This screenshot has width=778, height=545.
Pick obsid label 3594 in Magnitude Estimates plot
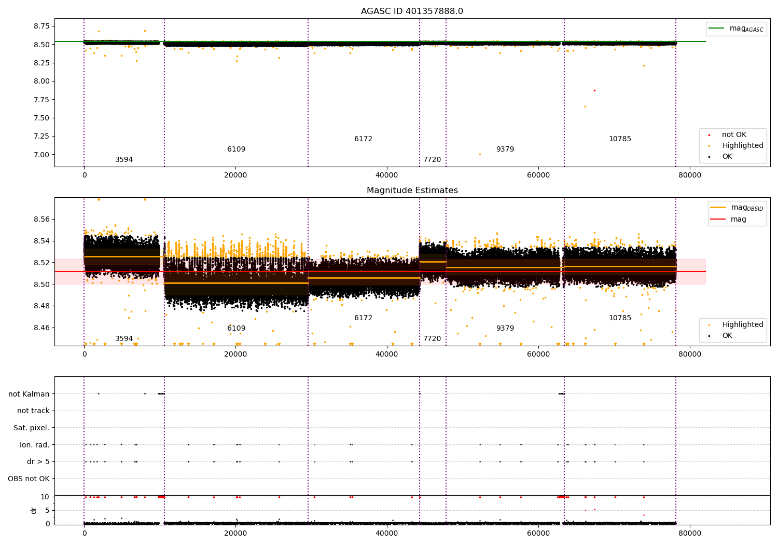(124, 338)
